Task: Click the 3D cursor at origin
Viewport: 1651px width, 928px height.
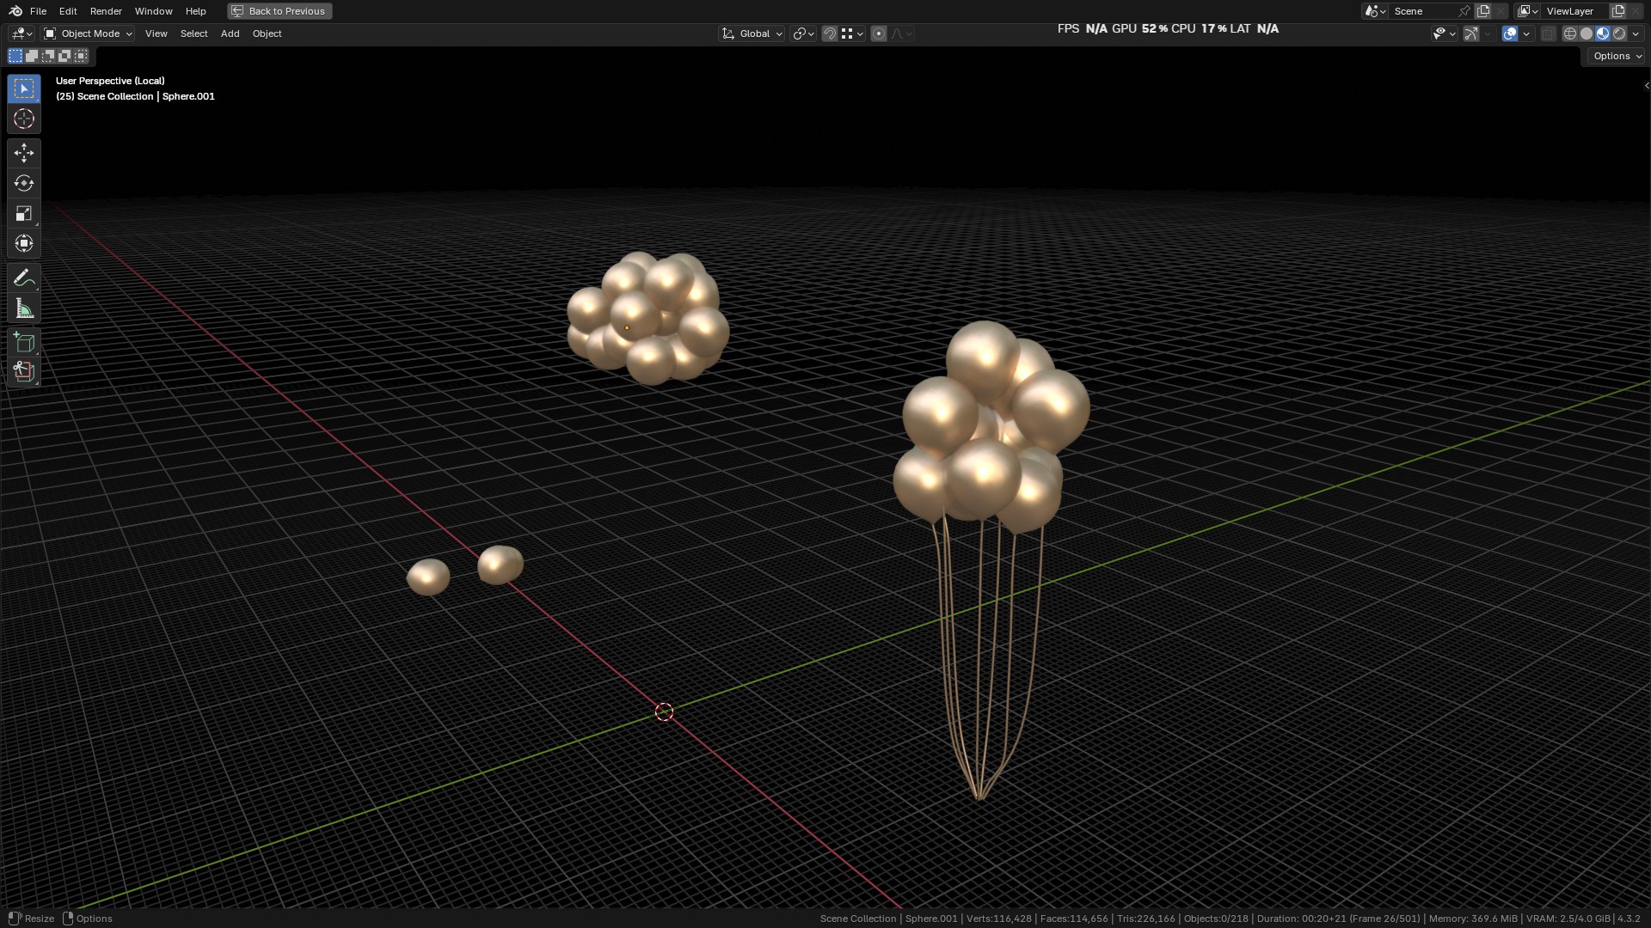Action: 664,711
